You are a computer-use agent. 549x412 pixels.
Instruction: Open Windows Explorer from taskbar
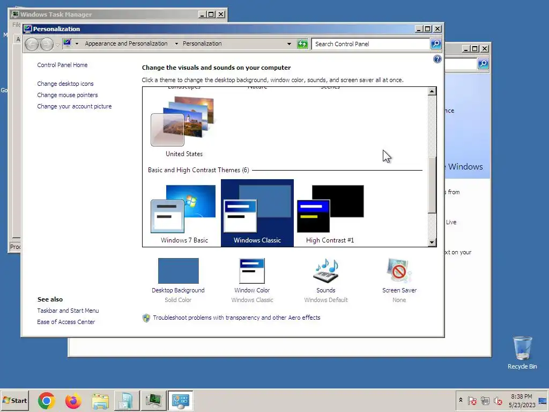pos(100,400)
